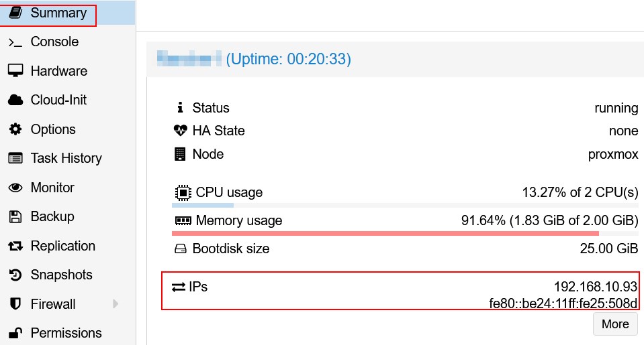The height and width of the screenshot is (345, 644).
Task: Select the Hardware monitor icon
Action: pyautogui.click(x=15, y=71)
